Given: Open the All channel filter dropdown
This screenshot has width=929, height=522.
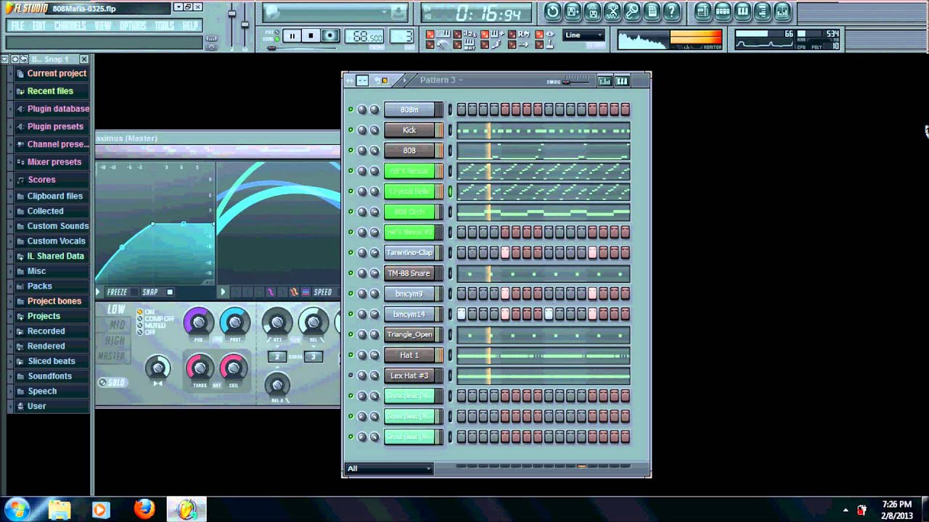Looking at the screenshot, I should click(389, 468).
